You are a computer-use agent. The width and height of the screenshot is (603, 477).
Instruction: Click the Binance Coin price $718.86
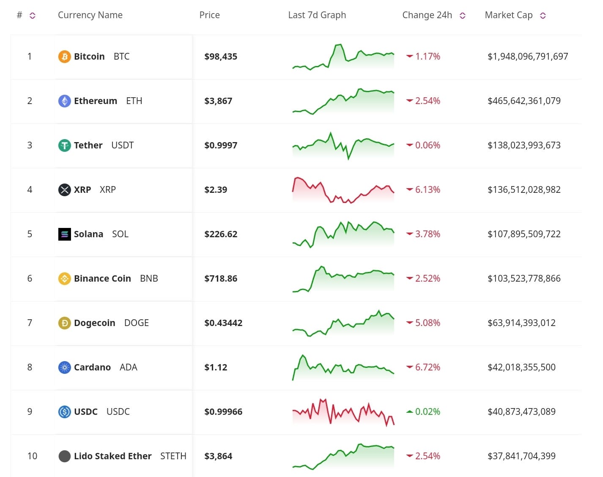click(x=221, y=278)
